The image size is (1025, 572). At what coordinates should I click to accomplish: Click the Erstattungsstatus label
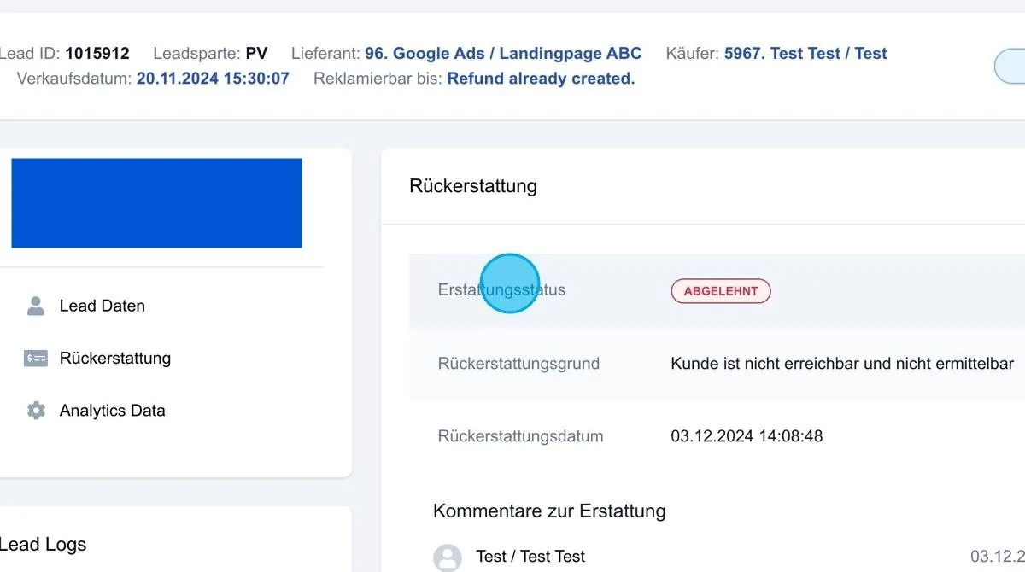[501, 290]
